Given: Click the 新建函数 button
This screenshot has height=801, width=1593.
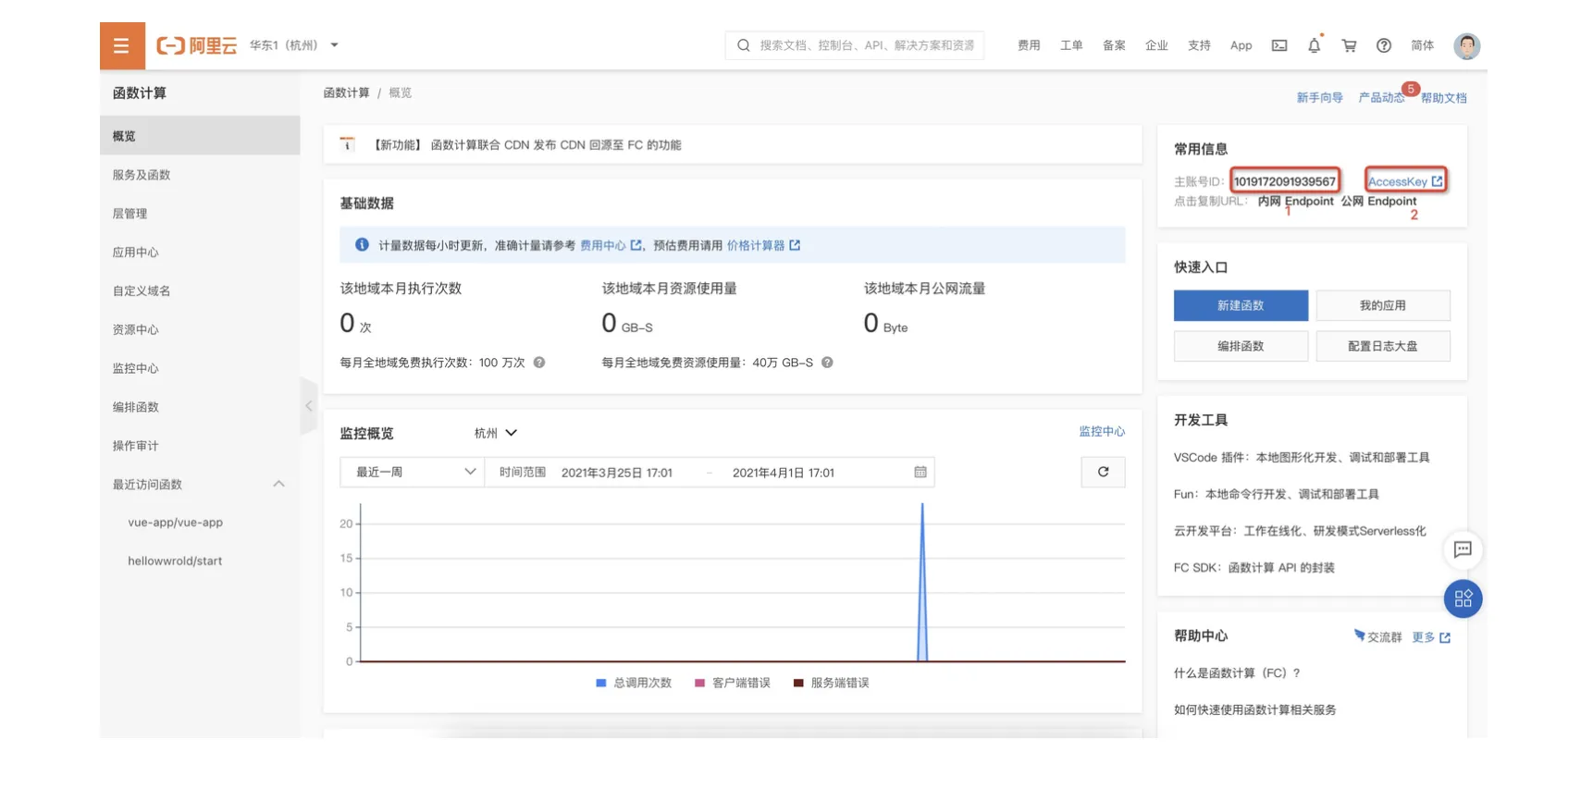Looking at the screenshot, I should 1241,305.
